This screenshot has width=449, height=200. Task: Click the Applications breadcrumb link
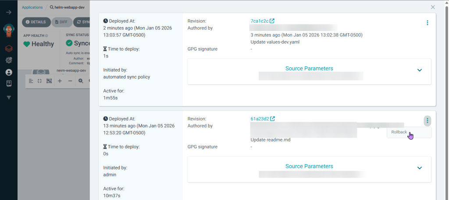point(32,7)
